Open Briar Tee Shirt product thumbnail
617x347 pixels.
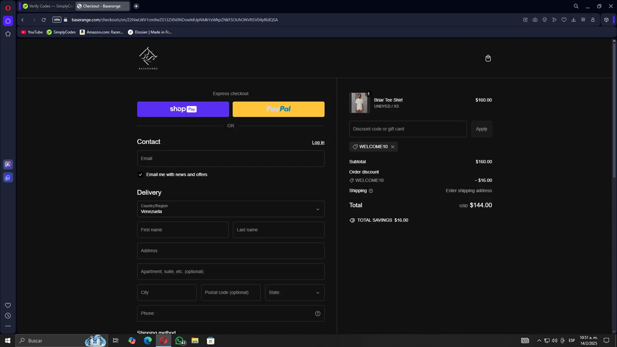click(x=360, y=103)
